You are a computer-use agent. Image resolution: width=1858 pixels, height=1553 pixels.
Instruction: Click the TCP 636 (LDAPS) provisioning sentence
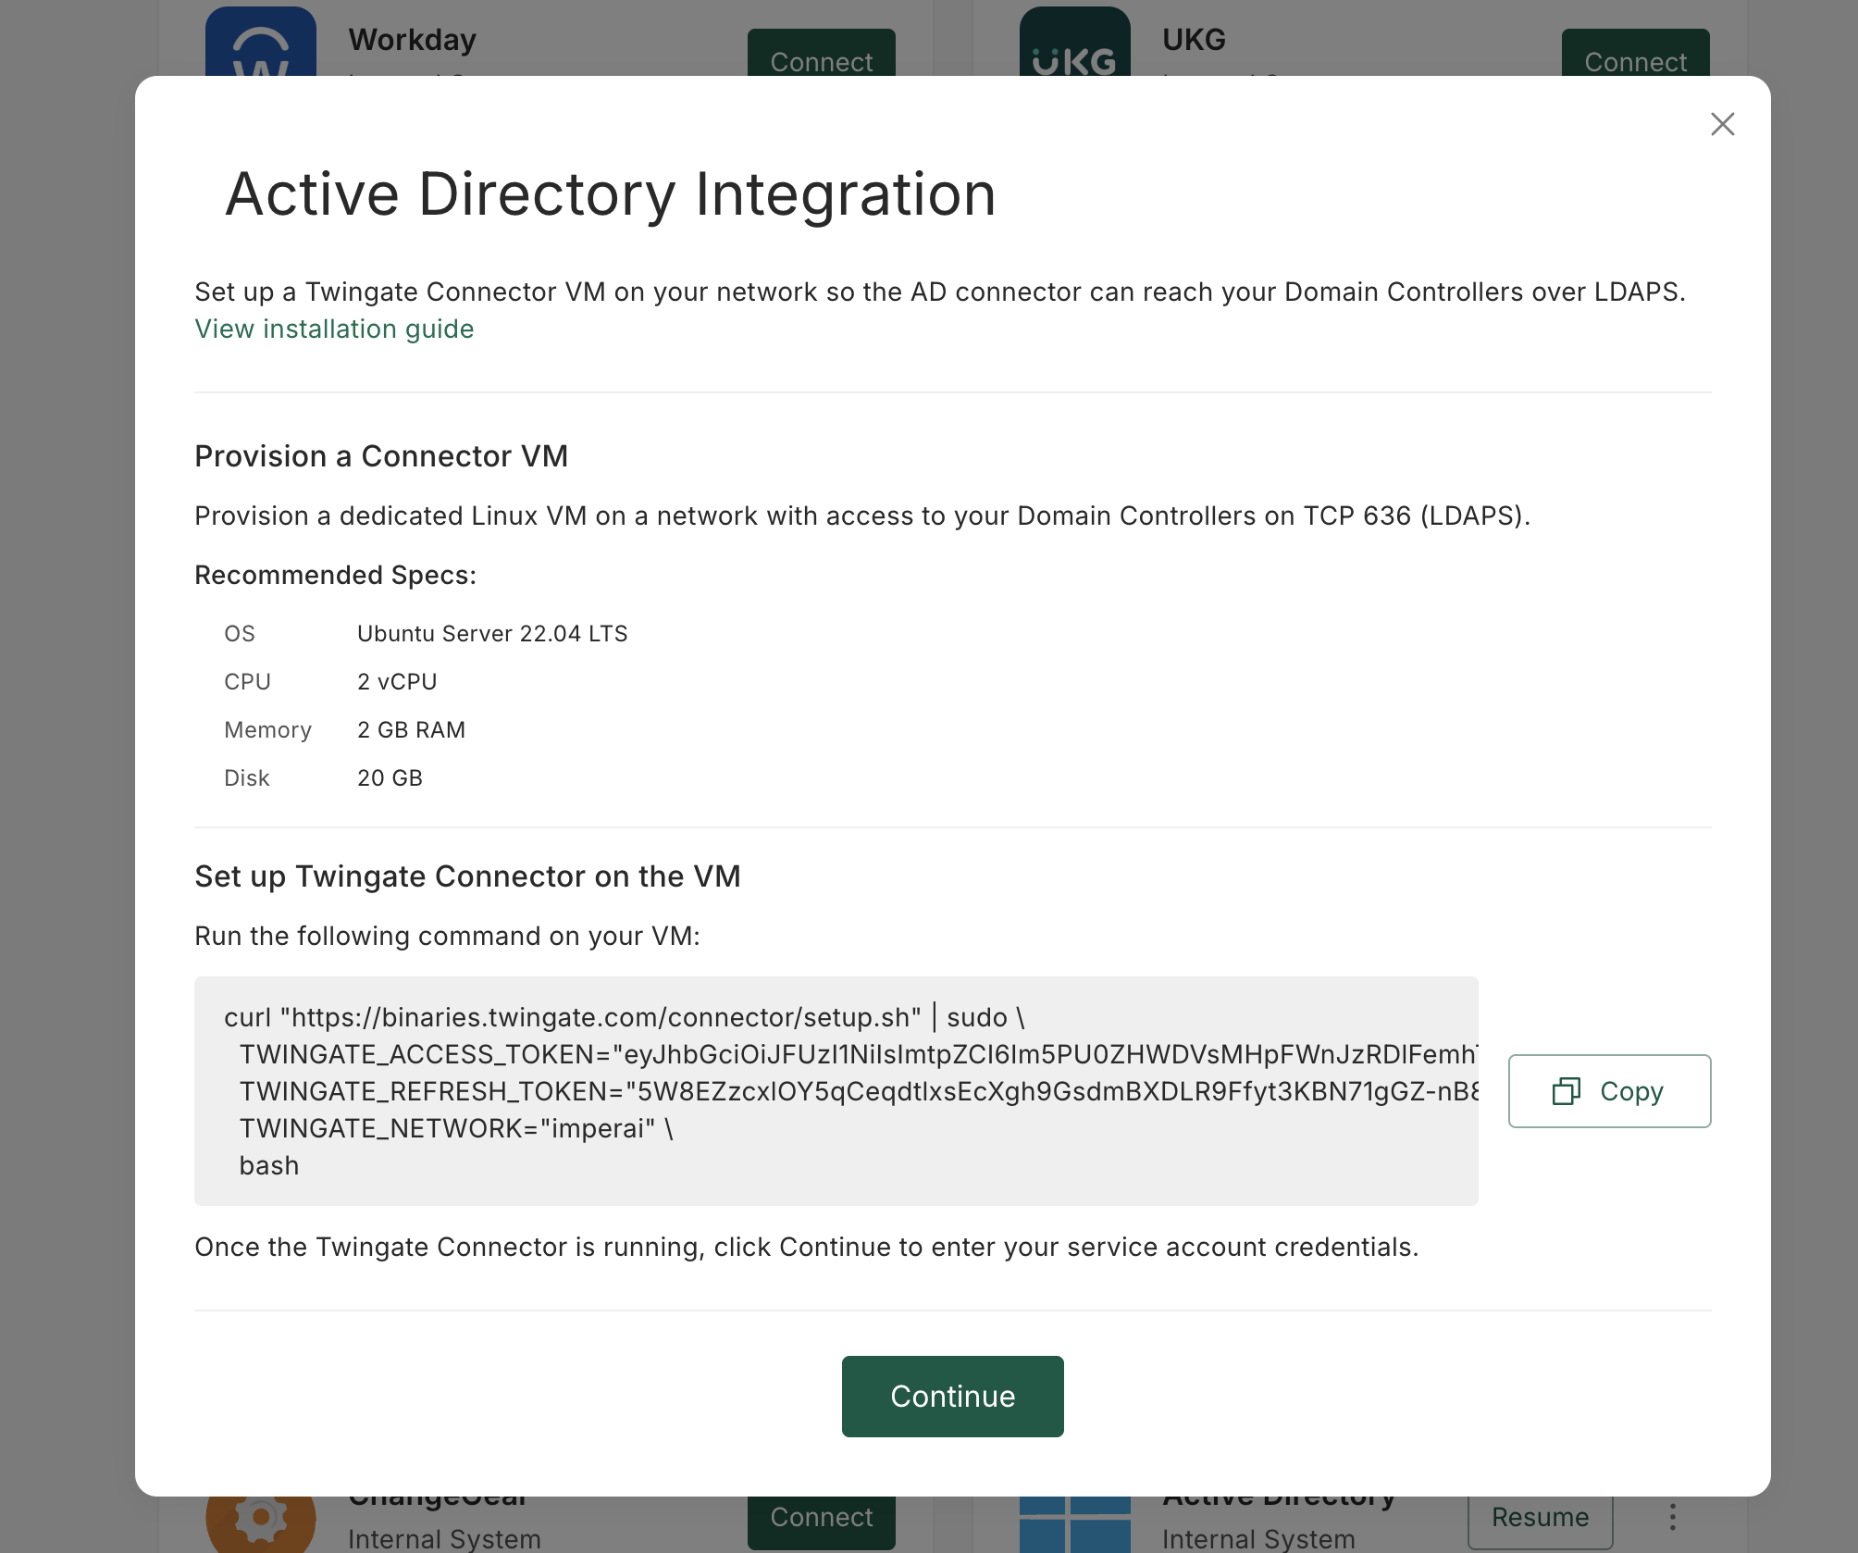click(862, 516)
